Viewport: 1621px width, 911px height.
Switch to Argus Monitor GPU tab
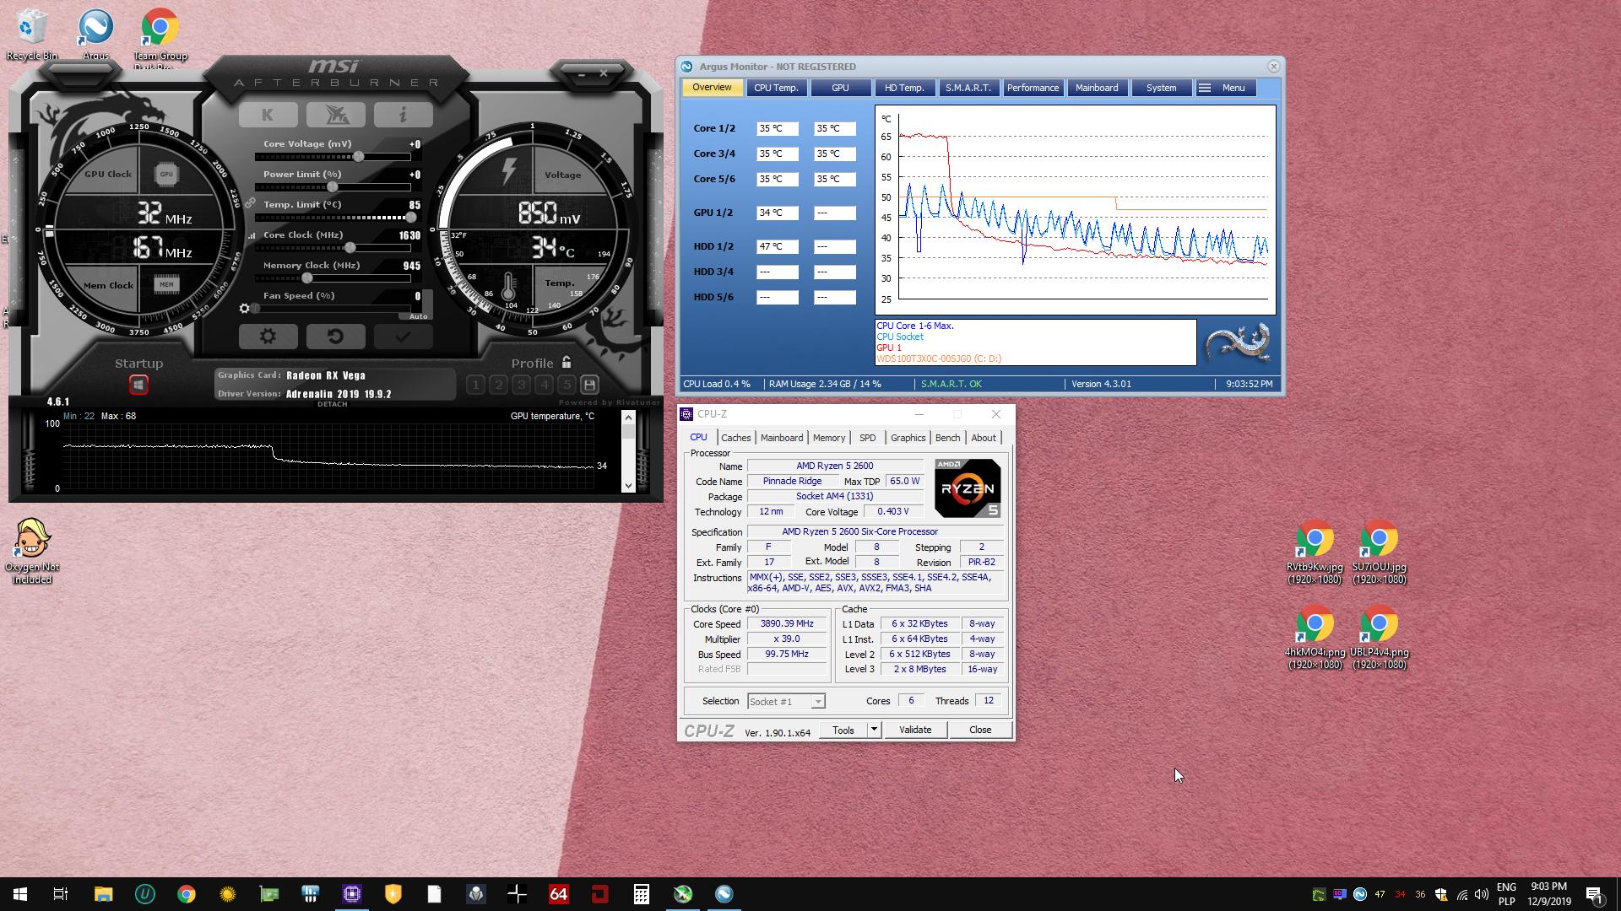840,88
